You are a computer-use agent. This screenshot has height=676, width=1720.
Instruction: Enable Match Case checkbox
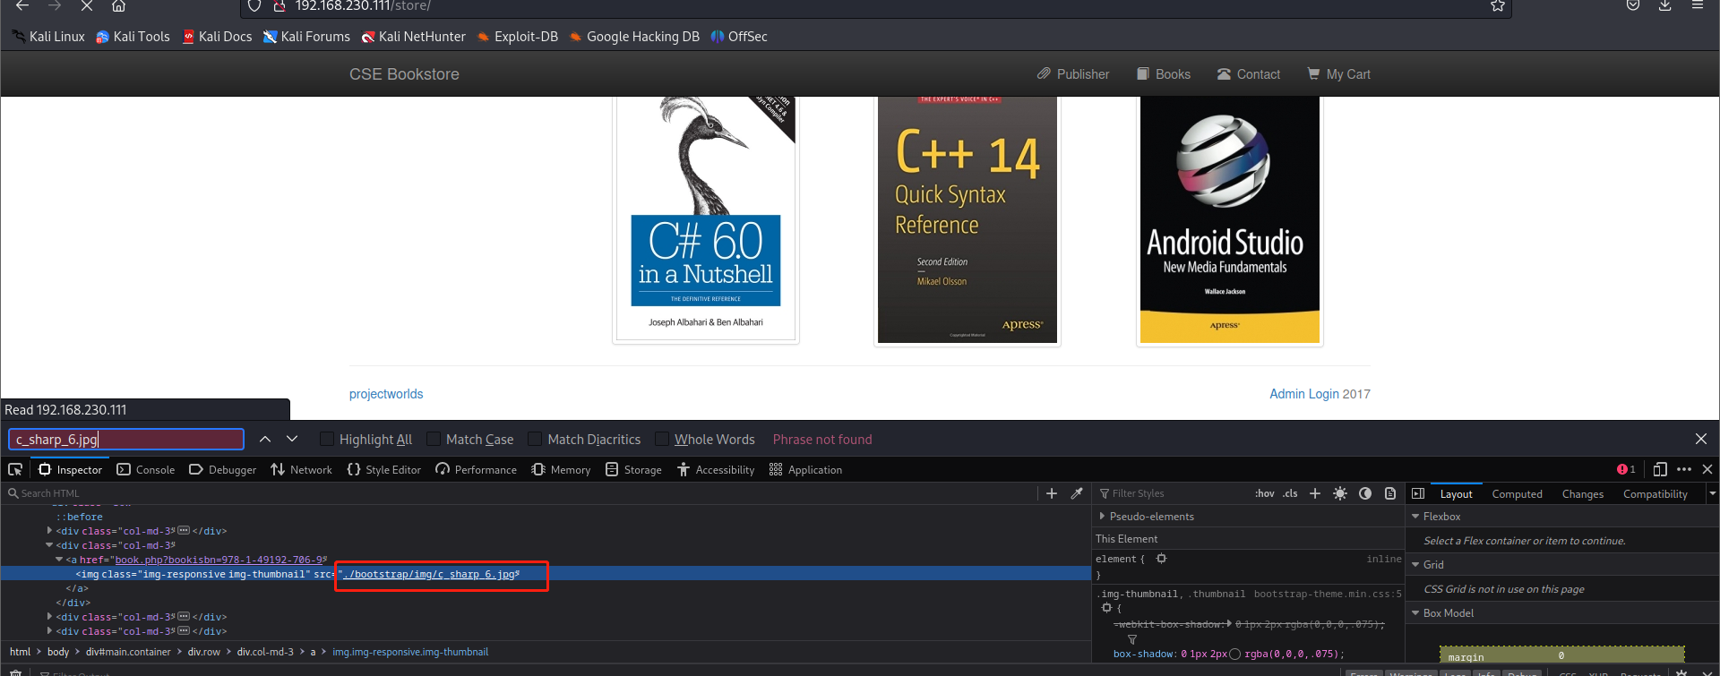click(434, 439)
